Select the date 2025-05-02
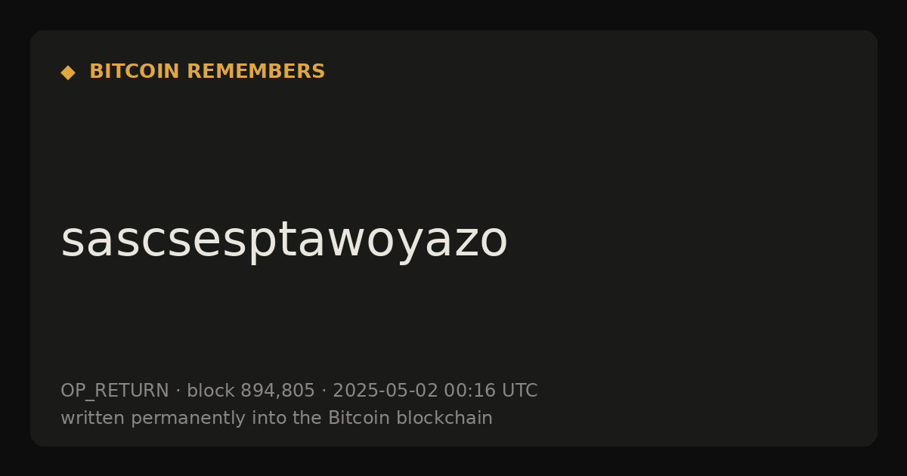 [x=385, y=391]
